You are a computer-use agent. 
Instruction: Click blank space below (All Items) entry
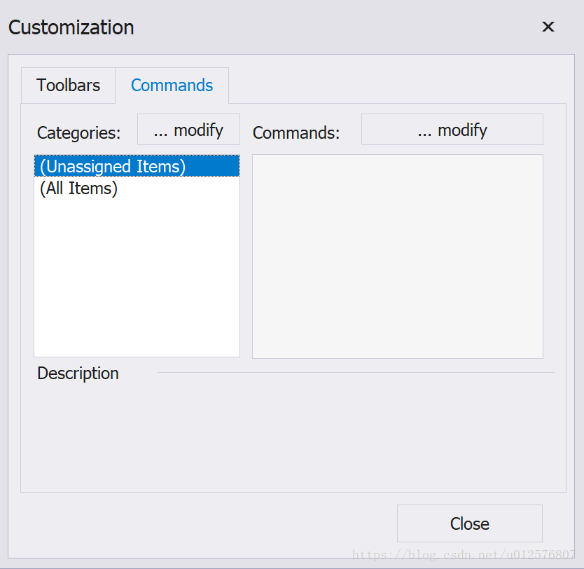click(137, 277)
